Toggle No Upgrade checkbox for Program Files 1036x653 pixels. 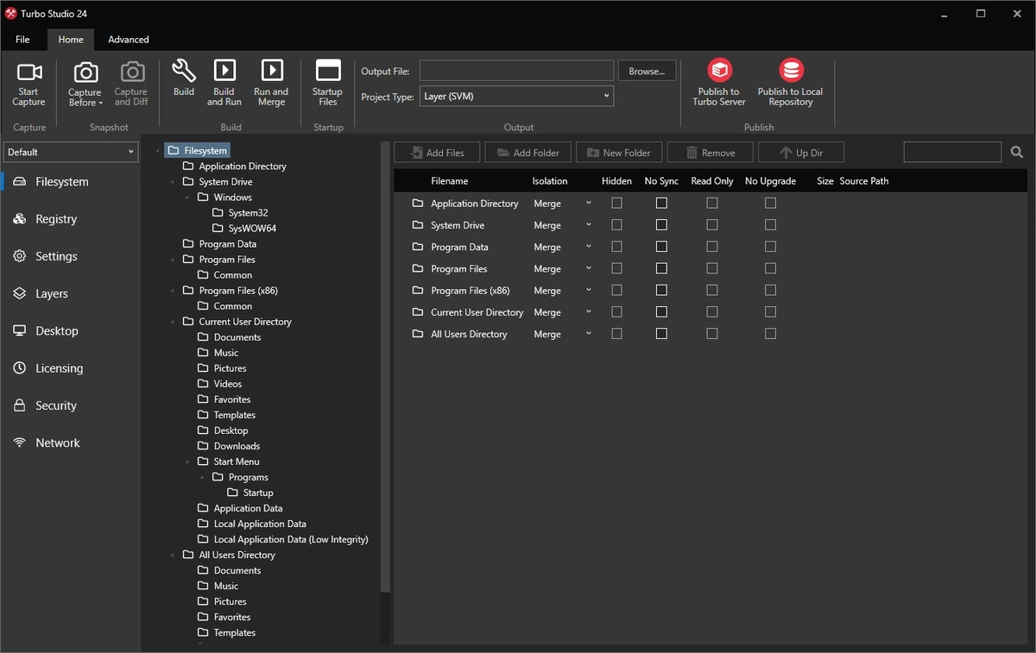[x=770, y=268]
